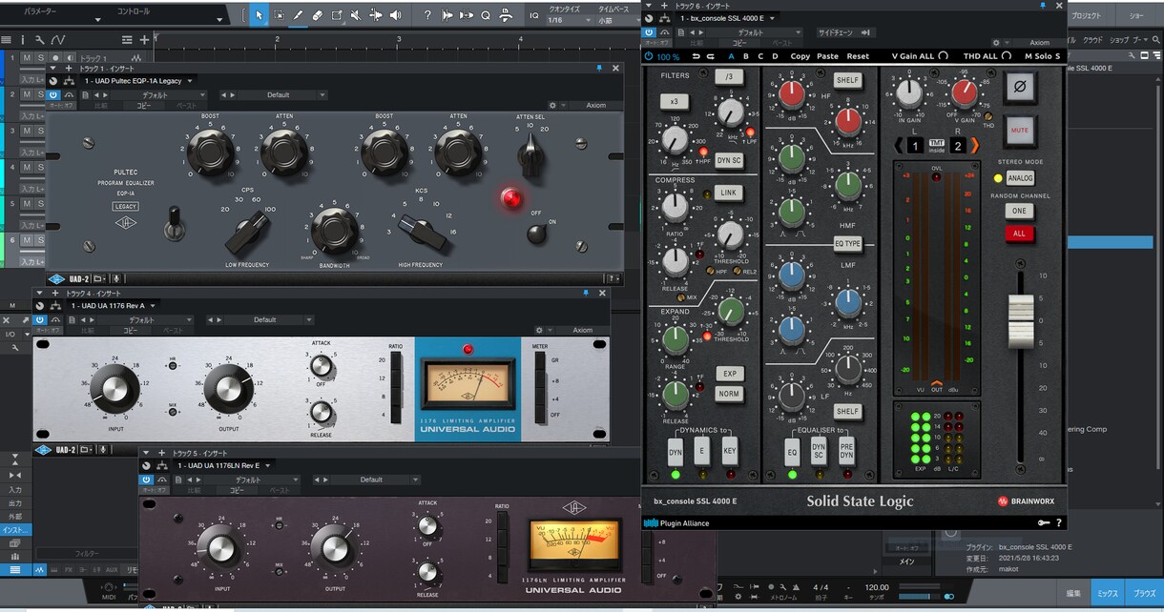The width and height of the screenshot is (1164, 612).
Task: Click the key license icon in Plugin Alliance bar
Action: 1043,522
